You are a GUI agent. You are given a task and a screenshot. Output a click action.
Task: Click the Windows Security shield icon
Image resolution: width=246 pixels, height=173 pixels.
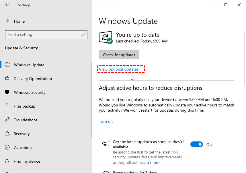[x=7, y=92]
